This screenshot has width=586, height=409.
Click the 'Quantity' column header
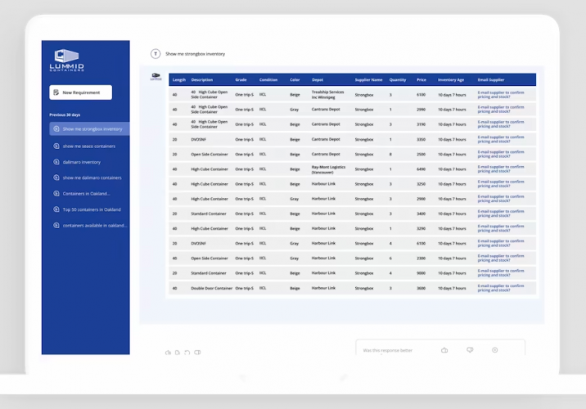(x=398, y=80)
